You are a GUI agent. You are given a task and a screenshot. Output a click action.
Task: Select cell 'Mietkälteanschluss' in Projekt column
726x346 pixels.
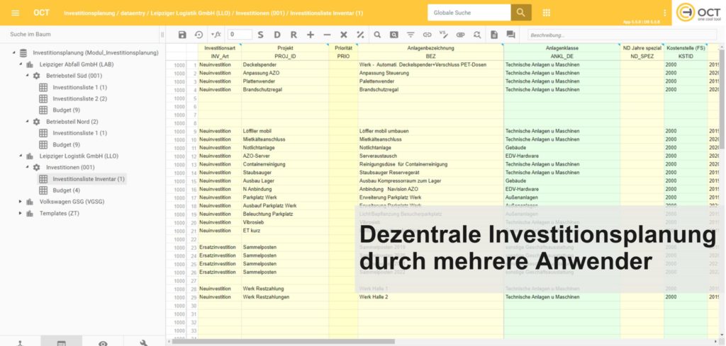pyautogui.click(x=285, y=139)
